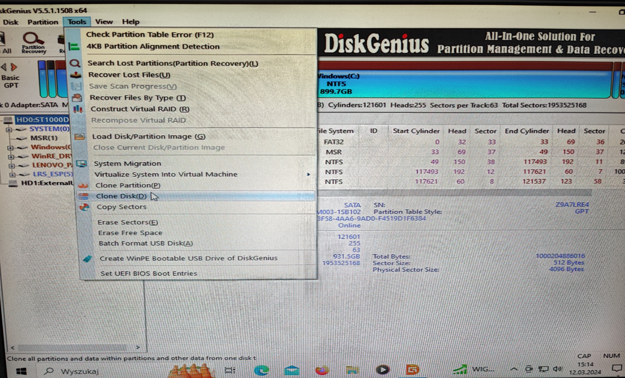Open the Mail app in taskbar
Image resolution: width=625 pixels, height=378 pixels.
click(x=292, y=370)
